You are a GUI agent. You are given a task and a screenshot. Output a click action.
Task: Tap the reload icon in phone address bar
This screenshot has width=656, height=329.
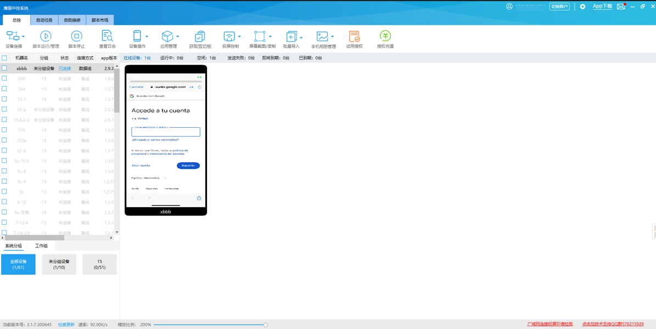point(200,87)
